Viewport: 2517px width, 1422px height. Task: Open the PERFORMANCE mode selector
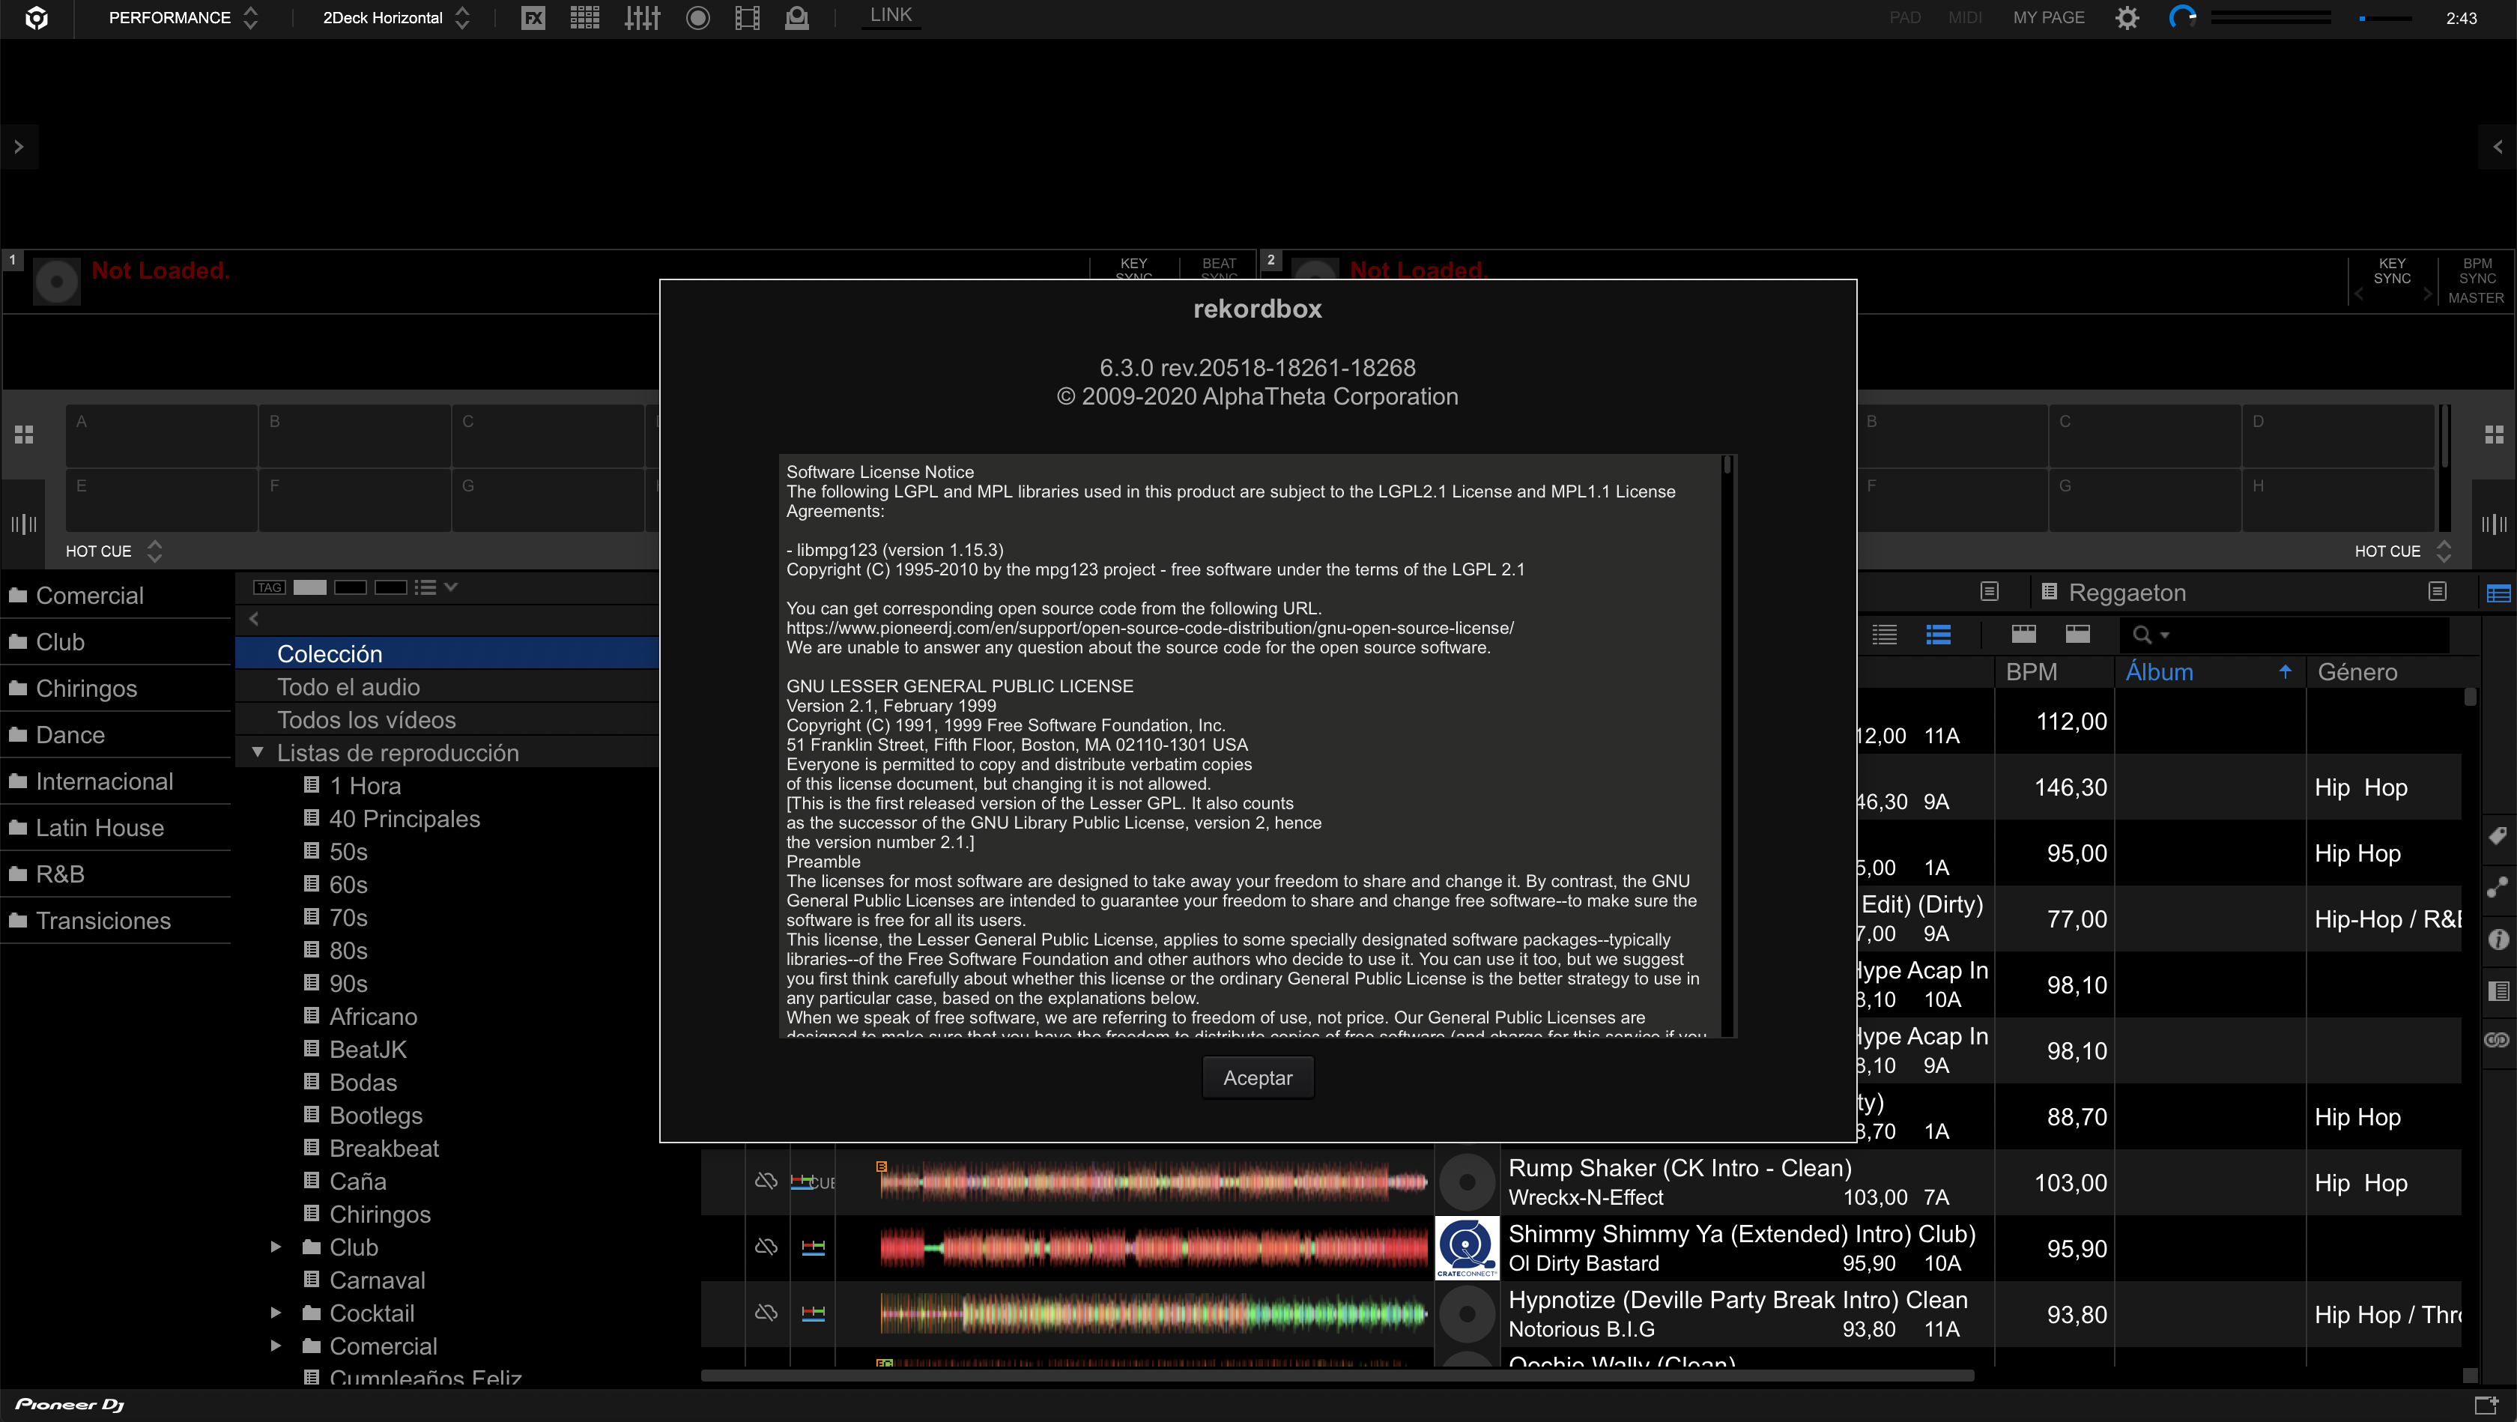point(182,17)
